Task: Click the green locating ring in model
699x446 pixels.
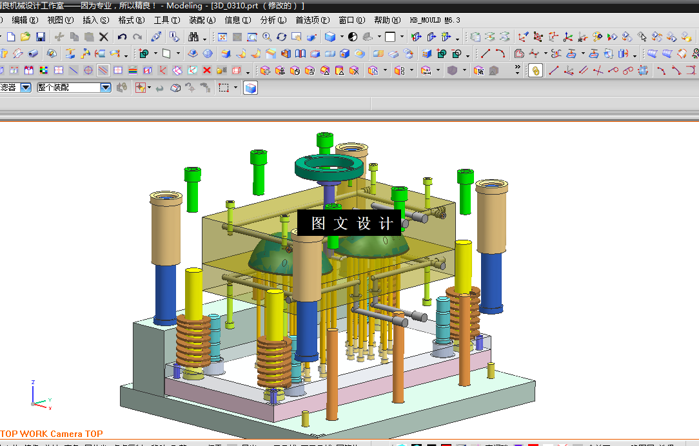Action: (329, 168)
